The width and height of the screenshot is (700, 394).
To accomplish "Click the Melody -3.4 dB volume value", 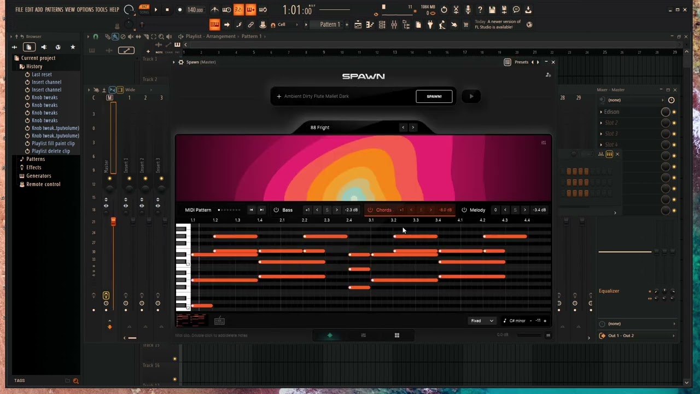I will 539,210.
